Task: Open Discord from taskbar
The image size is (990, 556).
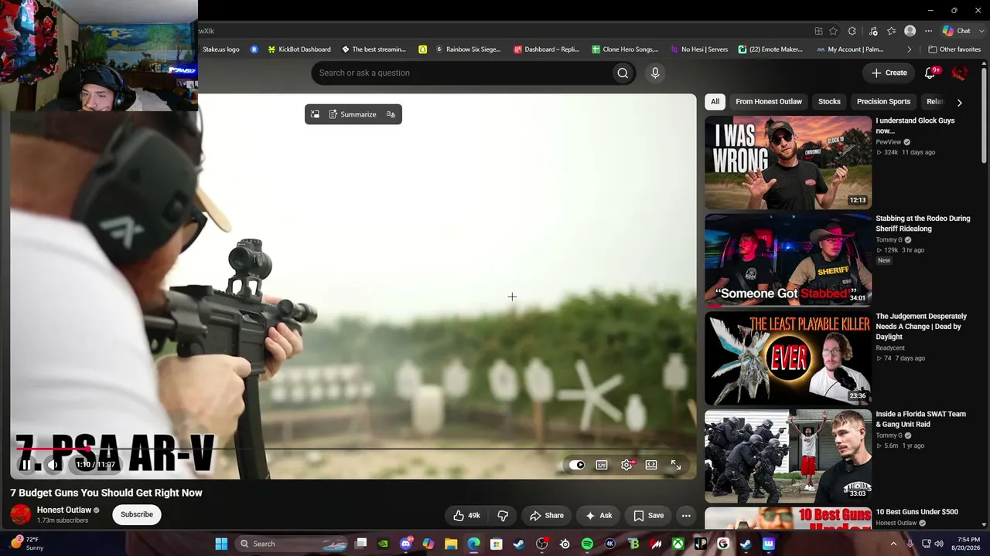Action: [406, 544]
